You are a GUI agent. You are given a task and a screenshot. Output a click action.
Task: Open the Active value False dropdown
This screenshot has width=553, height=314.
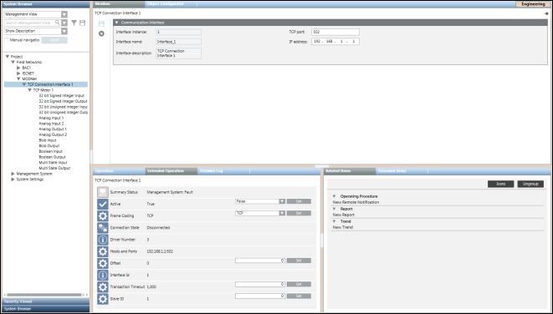(282, 201)
